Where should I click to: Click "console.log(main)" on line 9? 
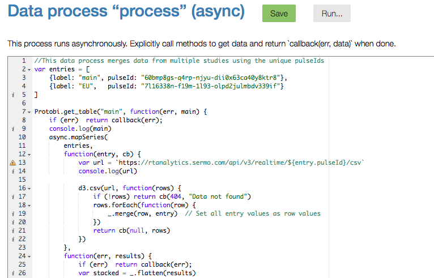pyautogui.click(x=80, y=129)
